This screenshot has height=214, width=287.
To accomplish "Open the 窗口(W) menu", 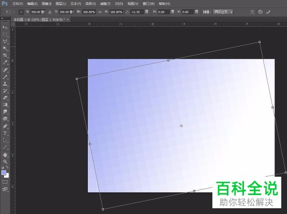I will click(x=149, y=4).
